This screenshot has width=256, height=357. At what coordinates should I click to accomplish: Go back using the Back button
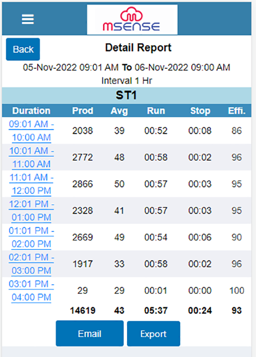coord(23,49)
